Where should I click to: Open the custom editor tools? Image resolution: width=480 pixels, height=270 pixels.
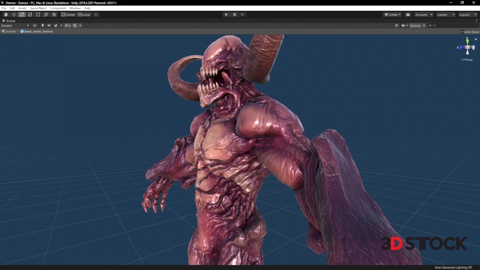(54, 15)
